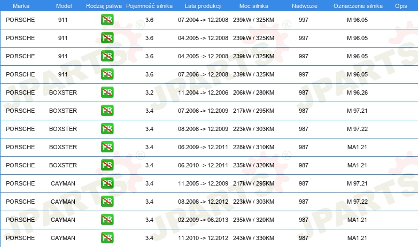418x247 pixels.
Task: Click engine code M 96.26
Action: (x=357, y=92)
